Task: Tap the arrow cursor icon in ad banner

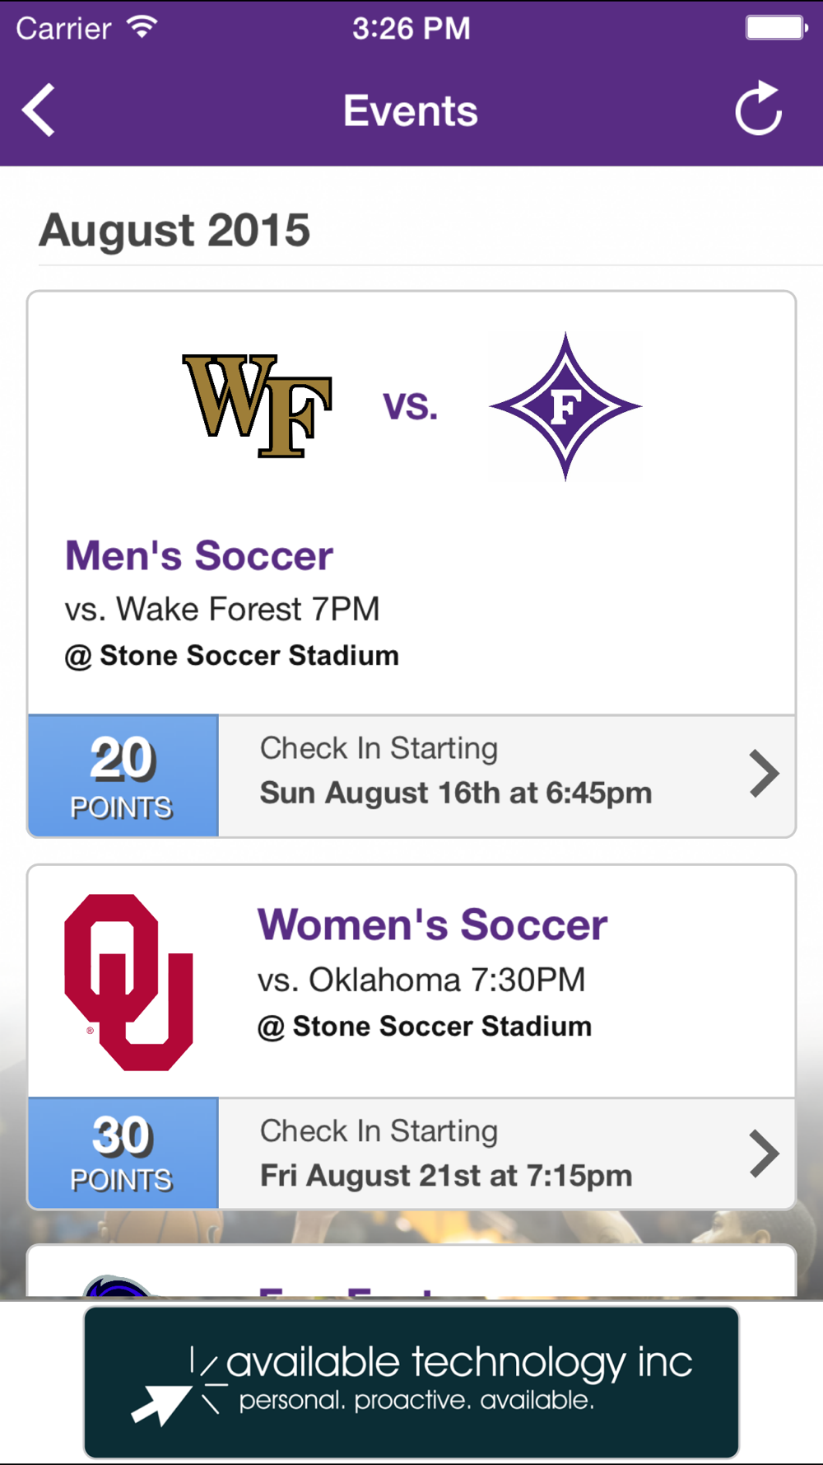Action: [x=160, y=1402]
